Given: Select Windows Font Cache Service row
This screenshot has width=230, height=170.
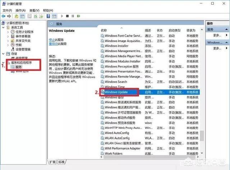Looking at the screenshot, I should coord(149,36).
